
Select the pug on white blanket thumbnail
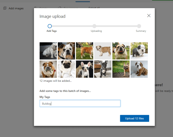66,69
